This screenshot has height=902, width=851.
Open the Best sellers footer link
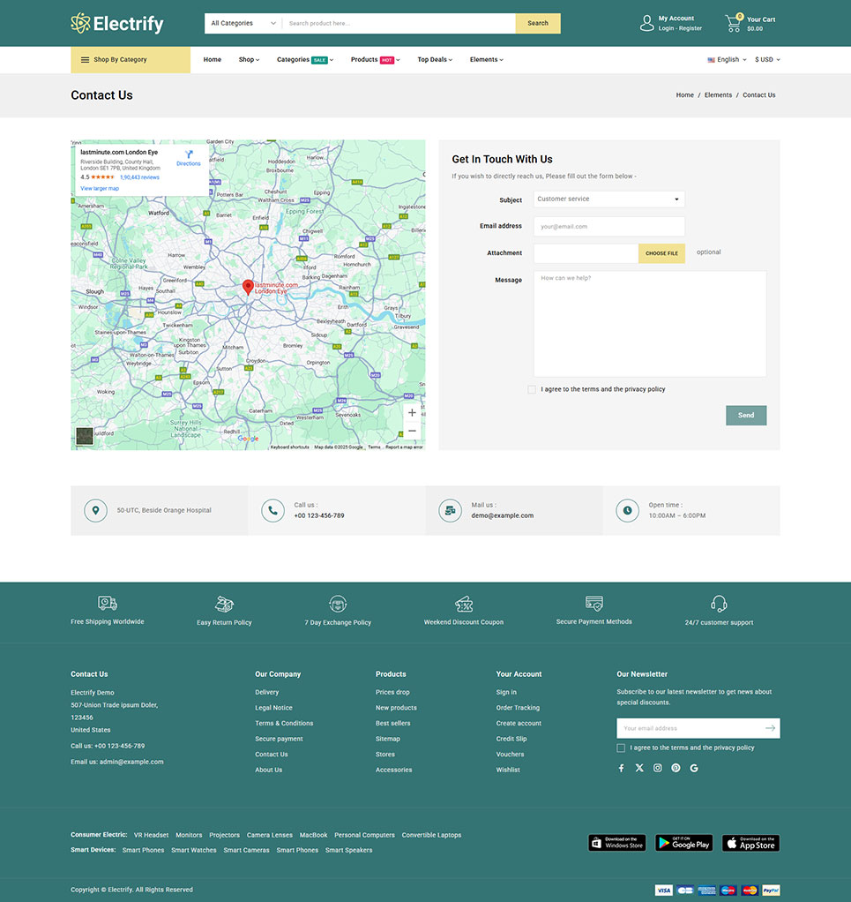(393, 724)
